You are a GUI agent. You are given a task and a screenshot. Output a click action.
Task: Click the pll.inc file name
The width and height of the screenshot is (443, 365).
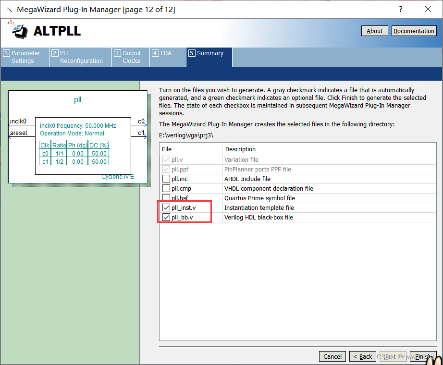pos(180,179)
